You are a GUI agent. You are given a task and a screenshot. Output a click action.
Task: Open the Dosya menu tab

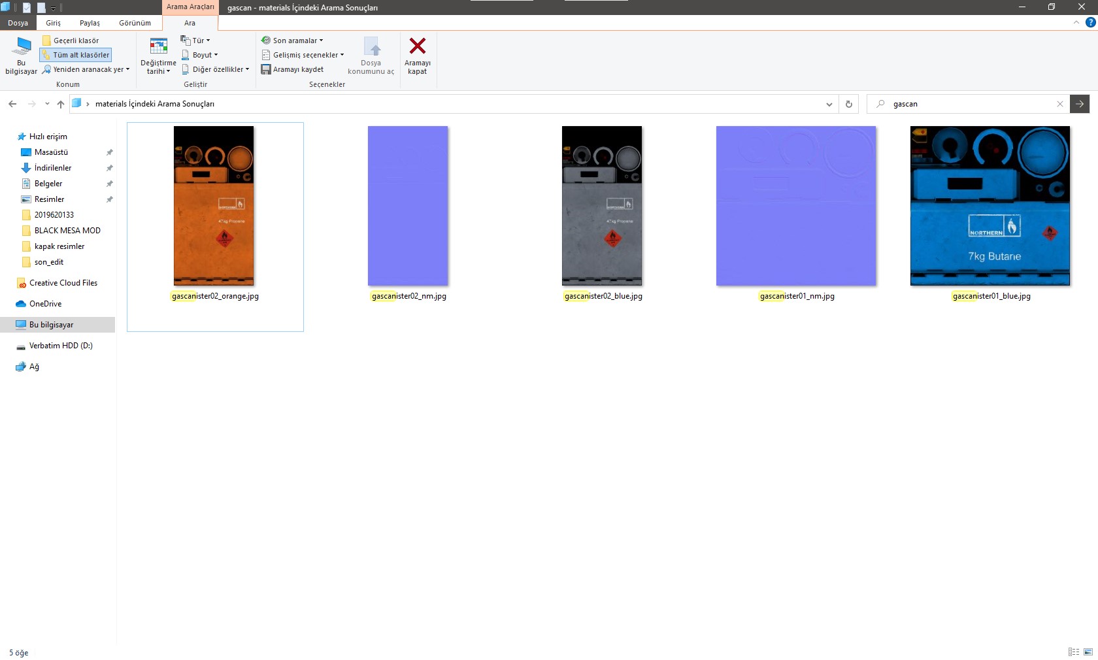pos(18,23)
